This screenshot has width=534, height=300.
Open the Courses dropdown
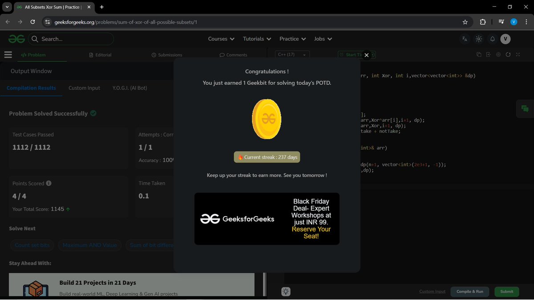click(221, 39)
